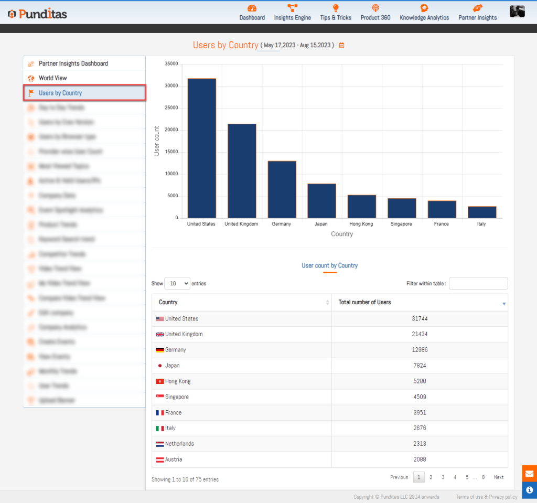Open the Show entries dropdown
The height and width of the screenshot is (503, 537).
(x=177, y=283)
